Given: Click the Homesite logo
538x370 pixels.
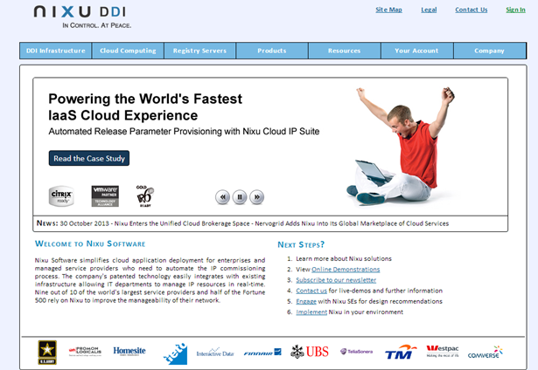Looking at the screenshot, I should point(129,351).
